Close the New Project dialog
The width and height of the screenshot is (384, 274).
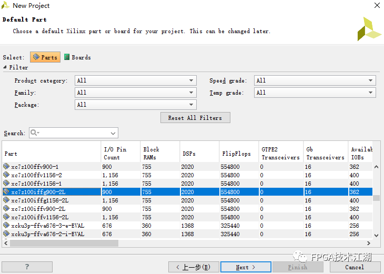(x=377, y=5)
